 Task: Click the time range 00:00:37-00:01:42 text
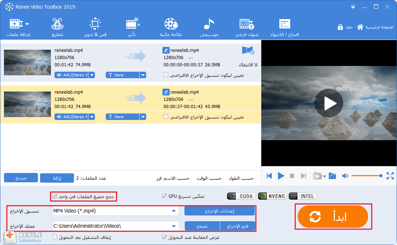tap(183, 107)
